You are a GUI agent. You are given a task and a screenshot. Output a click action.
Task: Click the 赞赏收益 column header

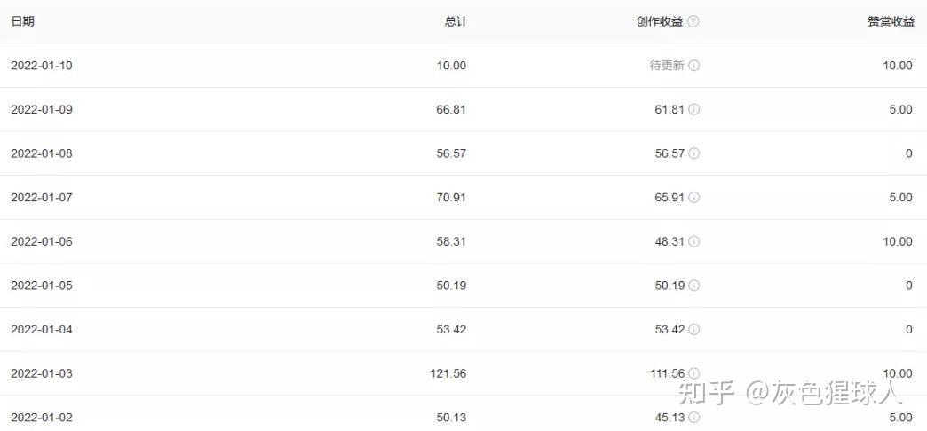891,21
